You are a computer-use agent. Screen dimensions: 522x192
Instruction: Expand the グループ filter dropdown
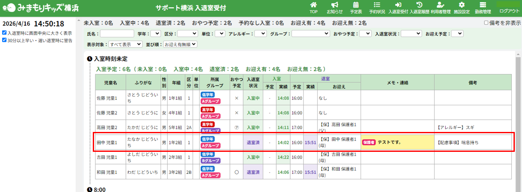click(x=311, y=33)
